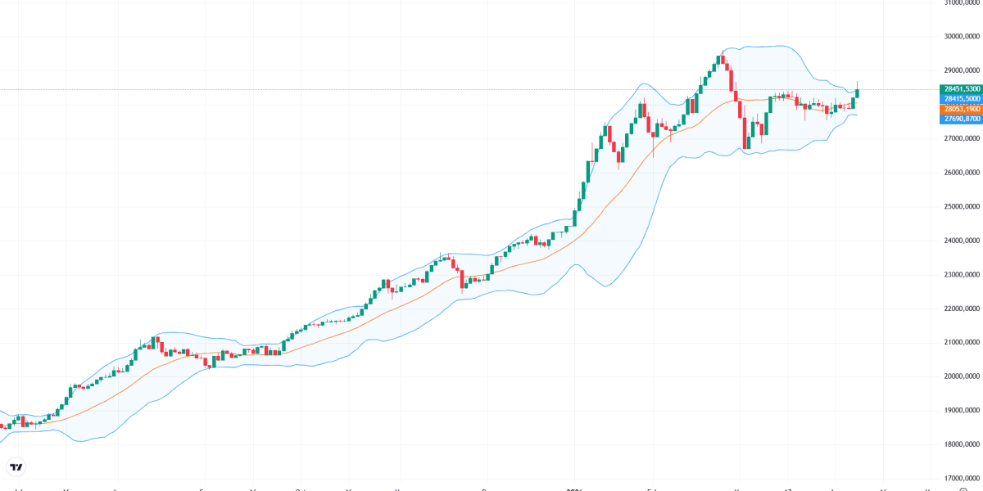Image resolution: width=983 pixels, height=491 pixels.
Task: Click the 27000,0000 price axis label
Action: (x=962, y=138)
